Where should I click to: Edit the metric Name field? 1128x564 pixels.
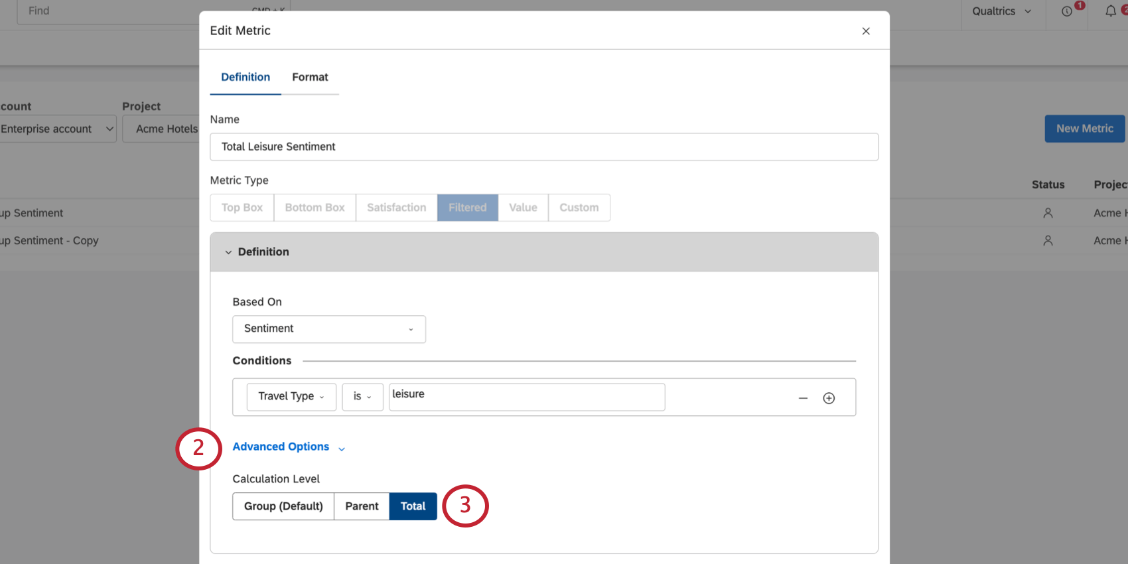click(544, 147)
